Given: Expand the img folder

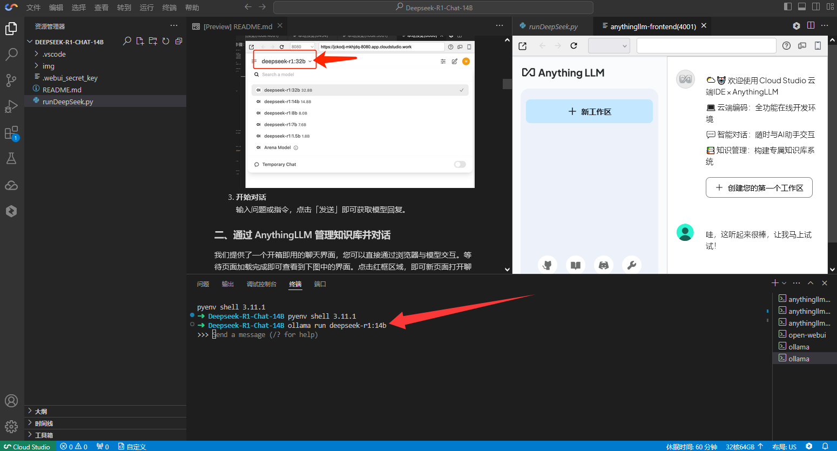Looking at the screenshot, I should [x=49, y=66].
